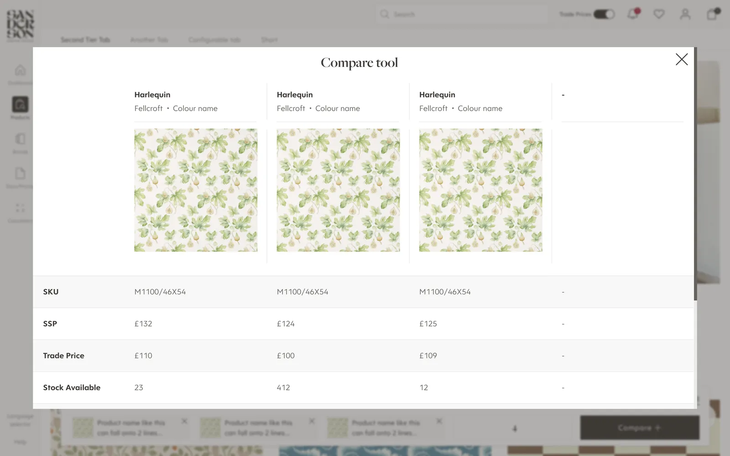Screen dimensions: 730x456
Task: Switch to the Short tab
Action: [x=269, y=40]
